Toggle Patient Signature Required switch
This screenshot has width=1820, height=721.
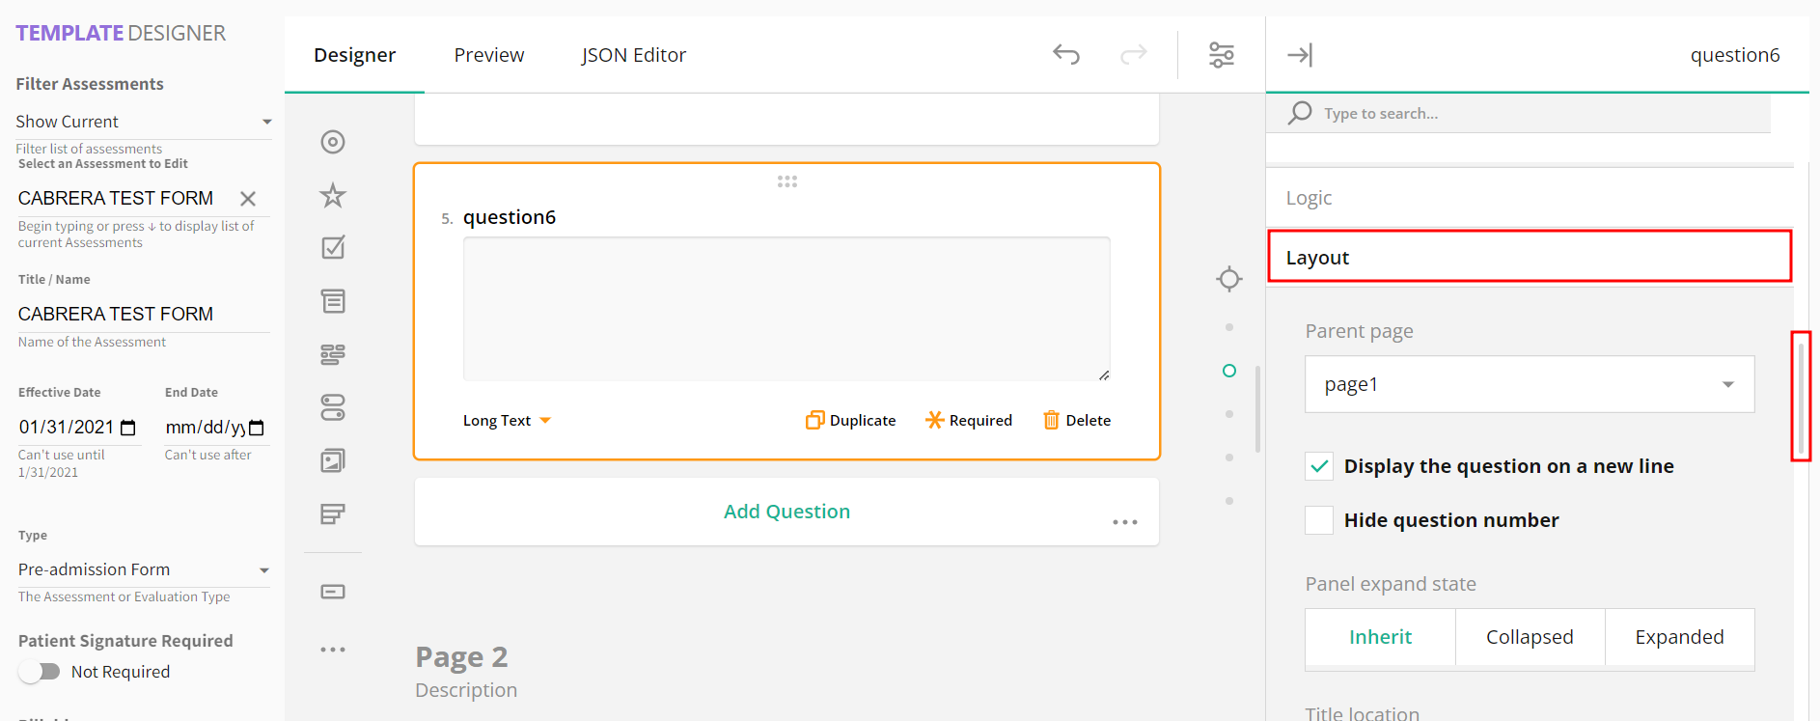click(40, 672)
